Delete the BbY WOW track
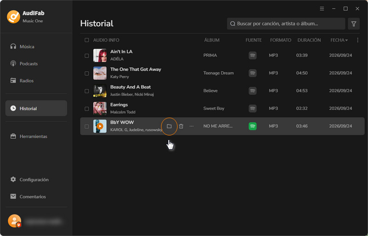368x236 pixels. 181,126
